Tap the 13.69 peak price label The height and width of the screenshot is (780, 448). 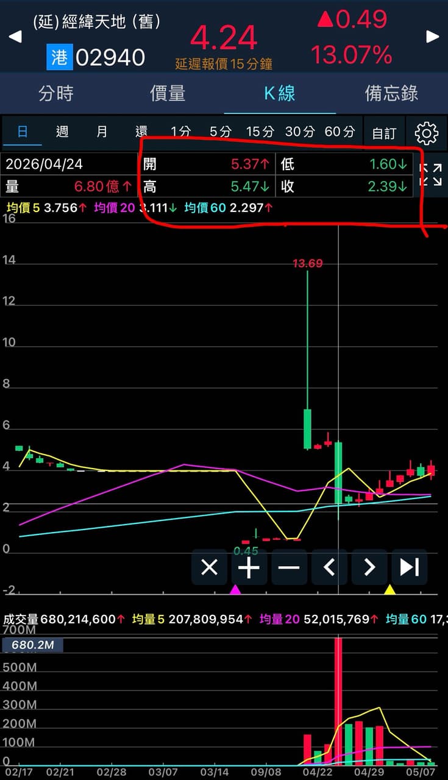[x=308, y=264]
